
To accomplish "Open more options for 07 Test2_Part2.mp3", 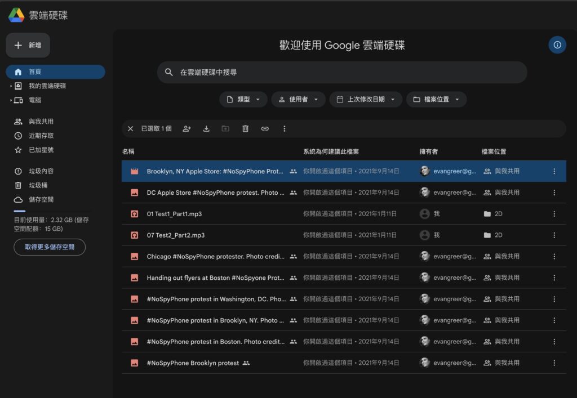I will pos(554,235).
